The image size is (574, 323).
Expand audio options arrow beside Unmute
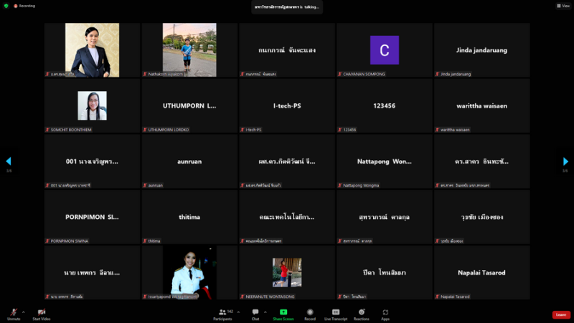tap(23, 312)
